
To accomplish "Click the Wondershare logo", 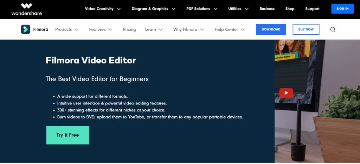I will pos(26,9).
